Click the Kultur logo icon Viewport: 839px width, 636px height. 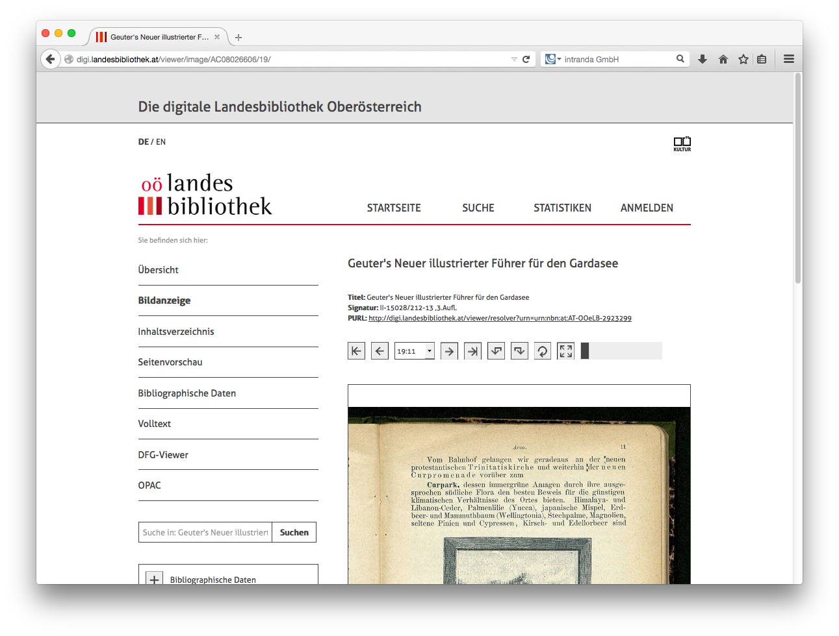682,144
